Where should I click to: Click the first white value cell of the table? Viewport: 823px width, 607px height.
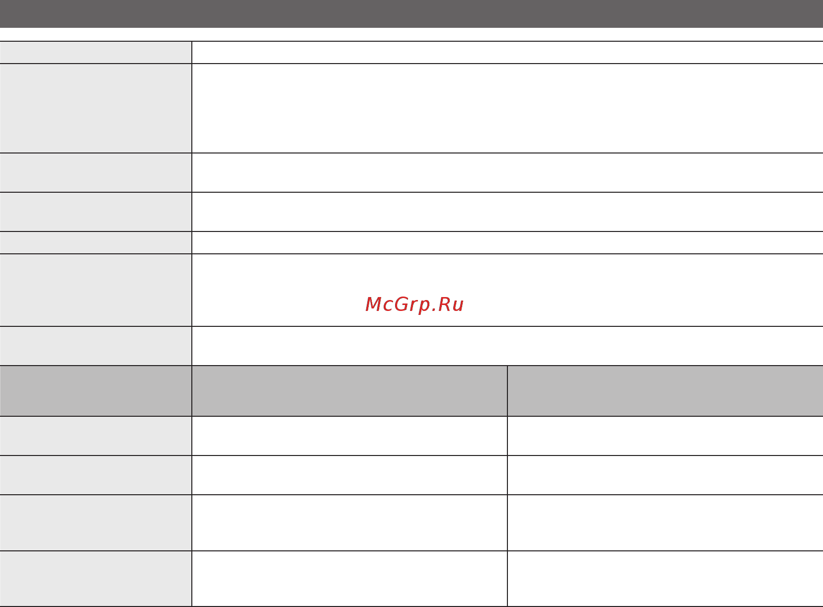[507, 53]
